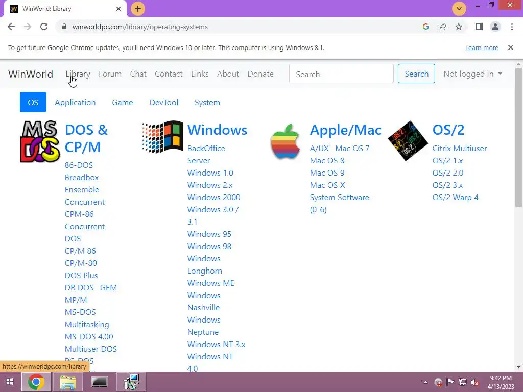This screenshot has width=523, height=392.
Task: Click the rainbow Apple logo
Action: (x=285, y=141)
